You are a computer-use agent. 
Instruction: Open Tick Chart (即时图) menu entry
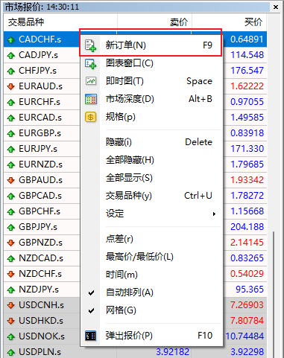point(151,81)
